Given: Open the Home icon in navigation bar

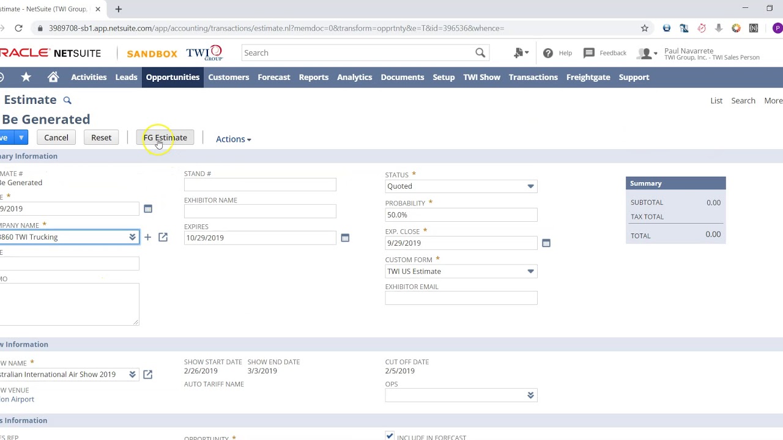Looking at the screenshot, I should 53,77.
